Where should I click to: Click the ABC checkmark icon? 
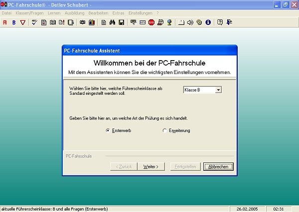pos(34,22)
